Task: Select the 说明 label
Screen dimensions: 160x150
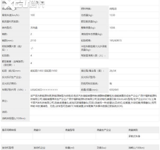Action: (5, 112)
